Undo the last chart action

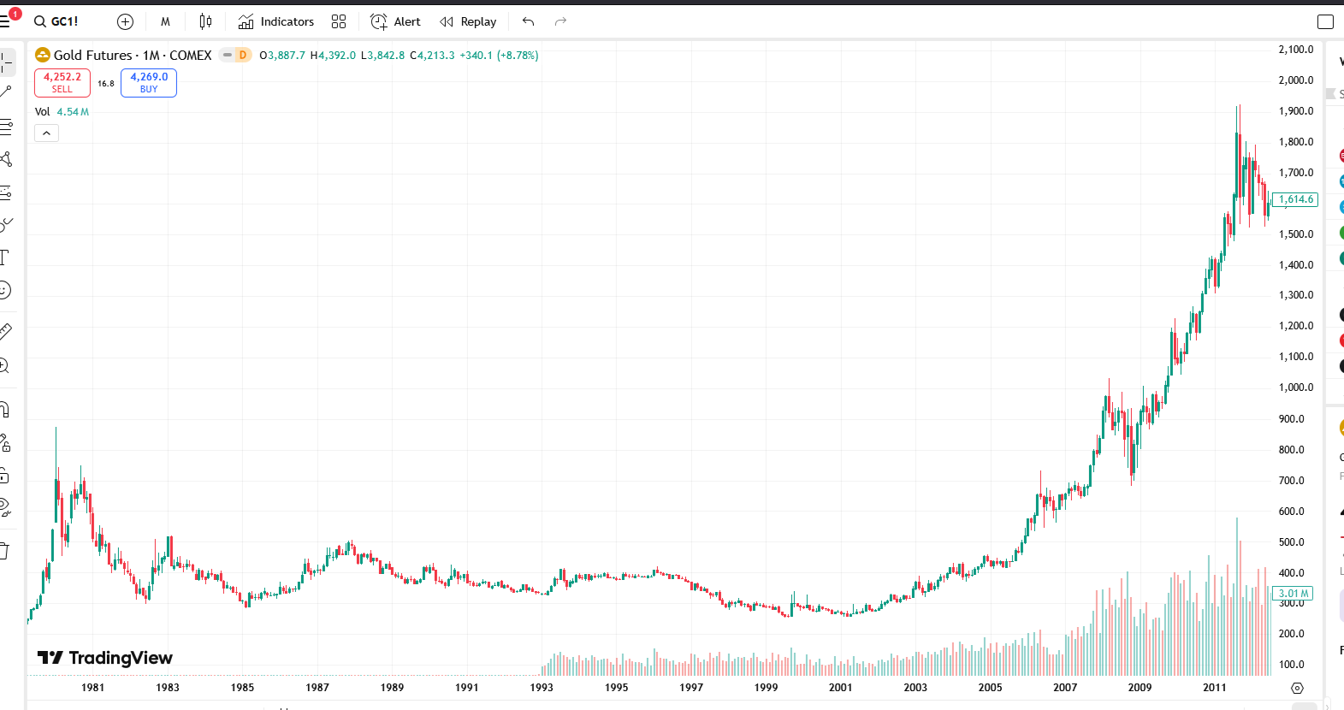528,21
